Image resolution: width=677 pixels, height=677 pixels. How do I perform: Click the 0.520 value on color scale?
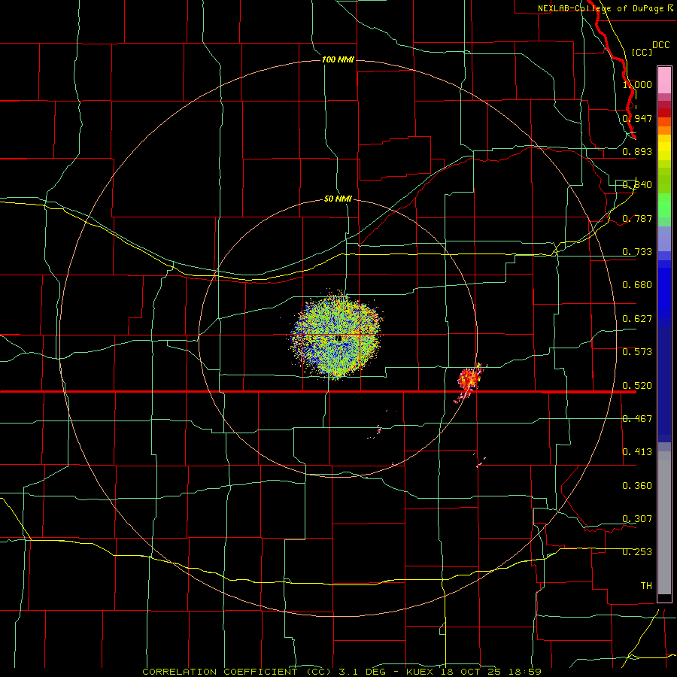pos(637,386)
